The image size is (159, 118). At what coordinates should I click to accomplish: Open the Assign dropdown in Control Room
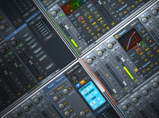pos(50,67)
